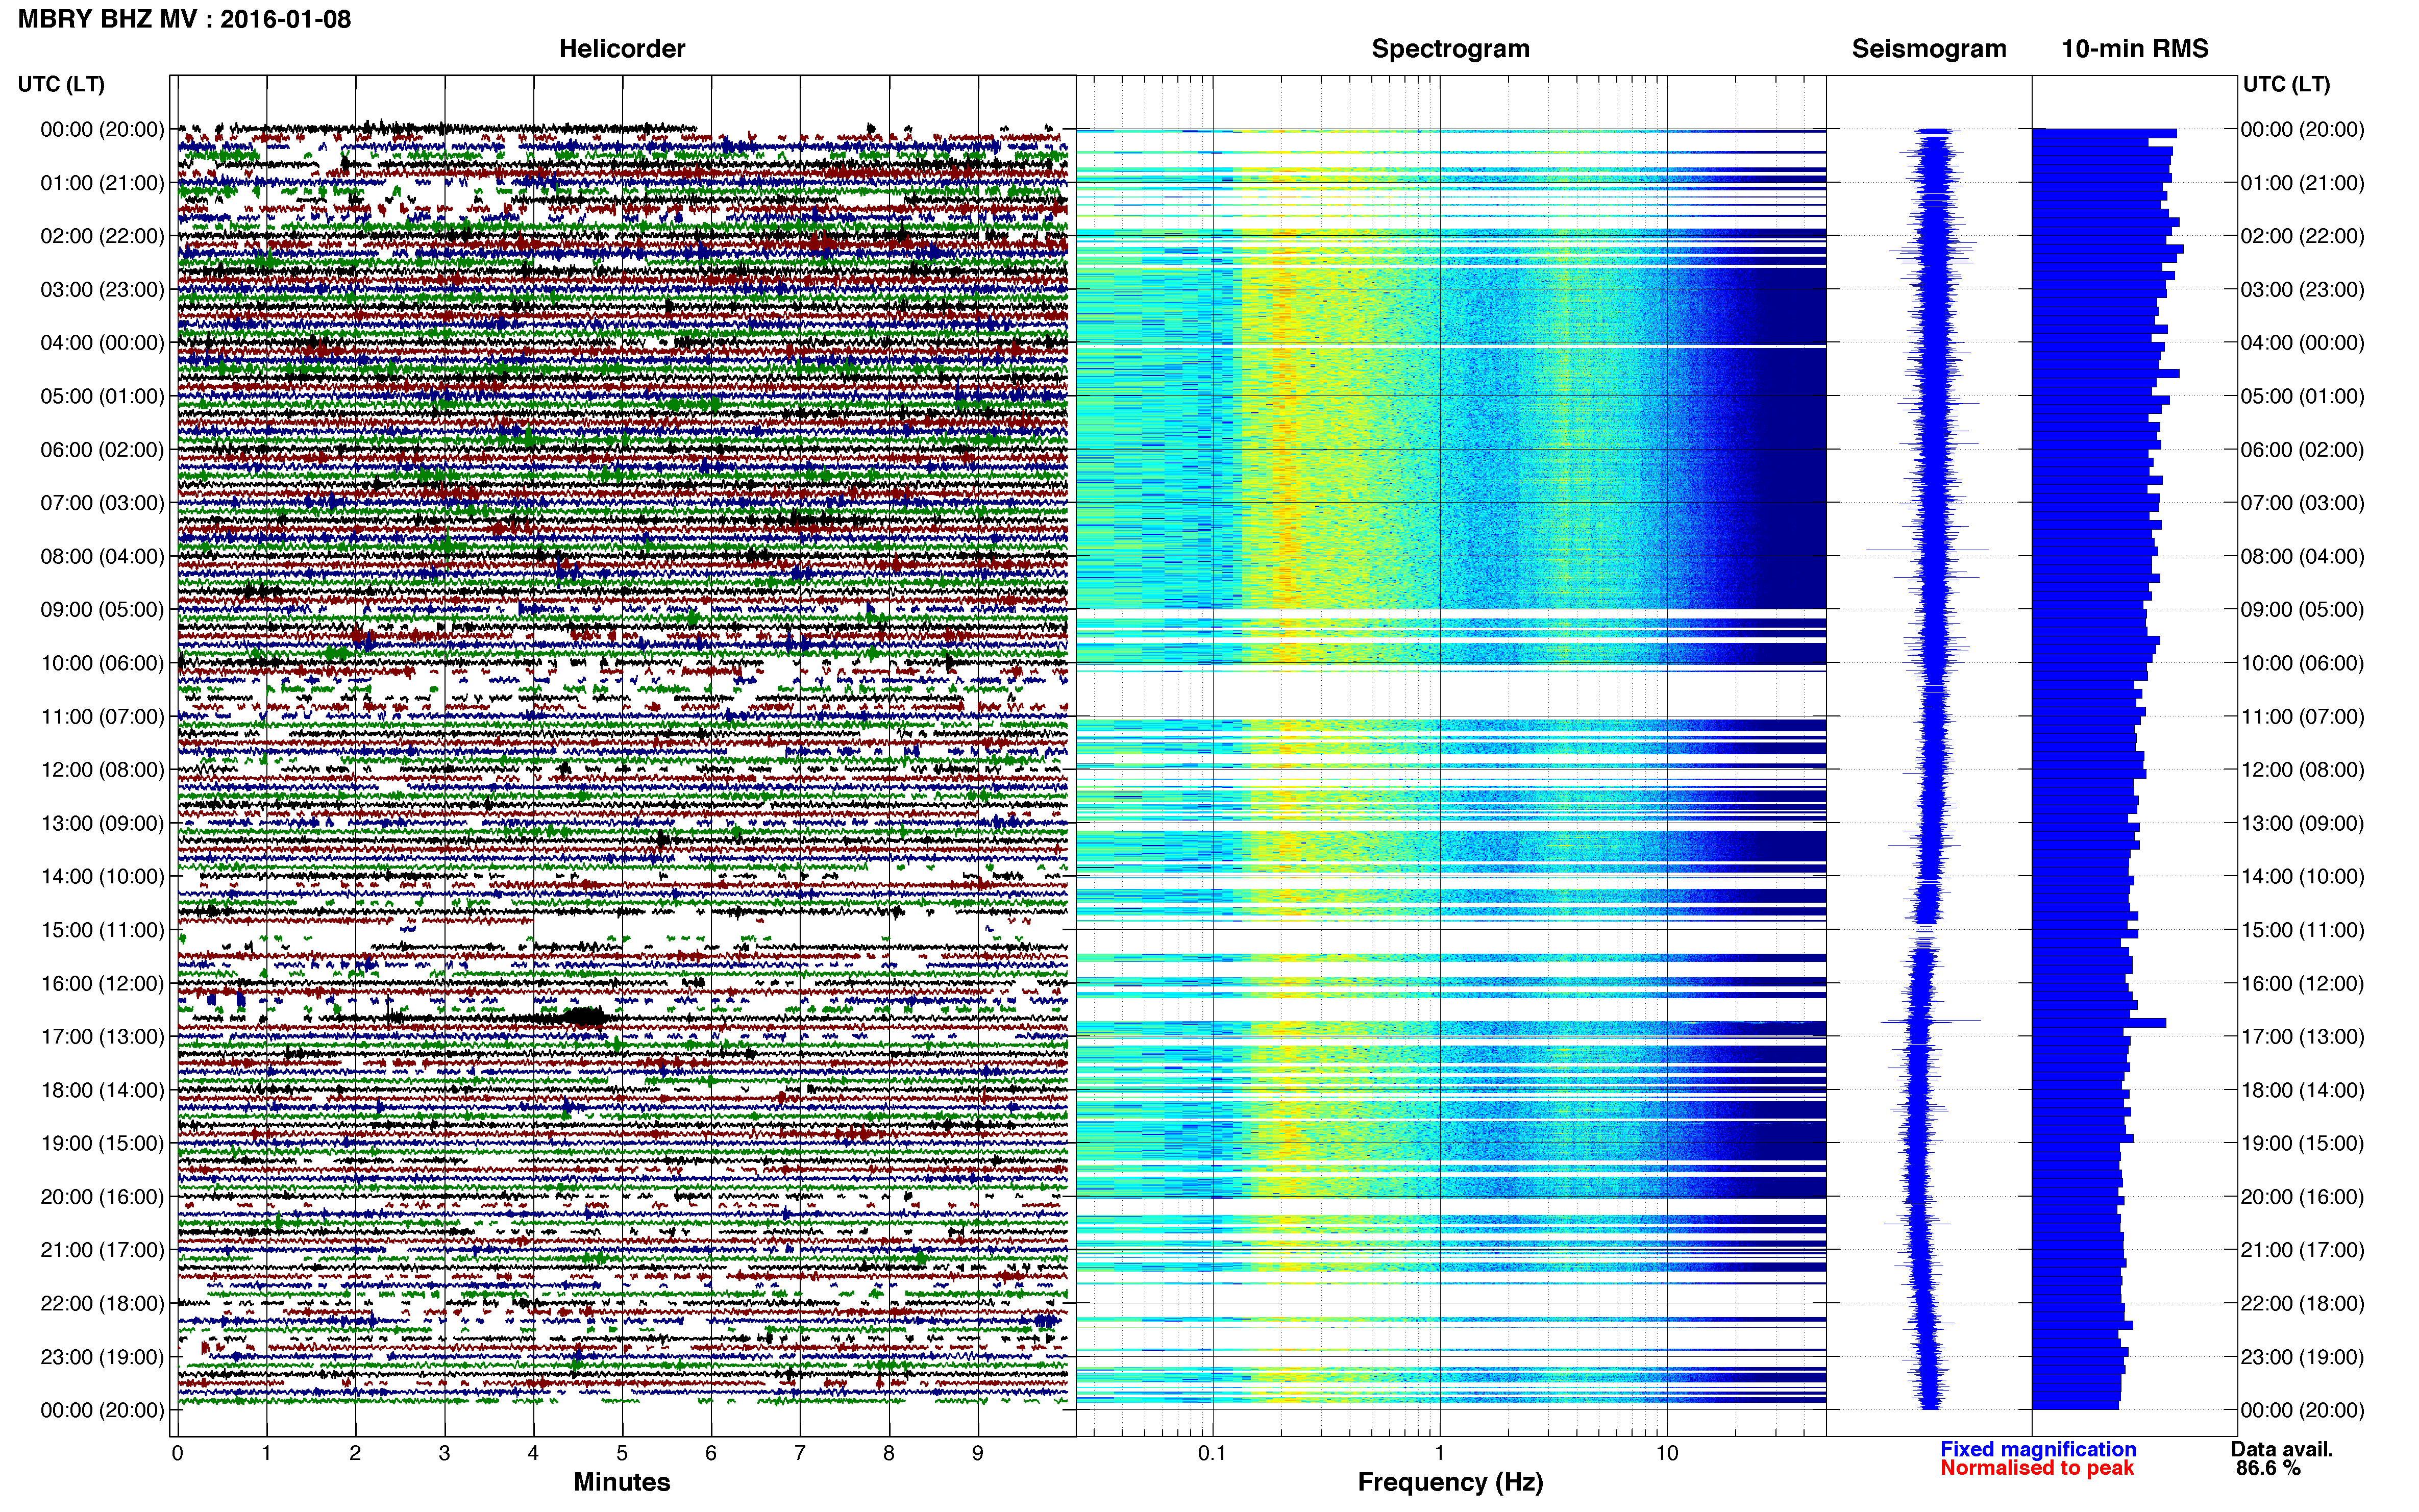
Task: Click the Minutes axis title
Action: (x=621, y=1482)
